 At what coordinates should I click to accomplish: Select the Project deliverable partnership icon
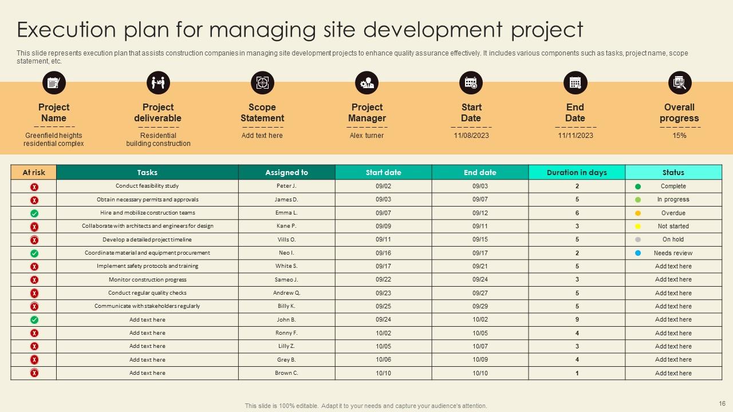click(158, 82)
